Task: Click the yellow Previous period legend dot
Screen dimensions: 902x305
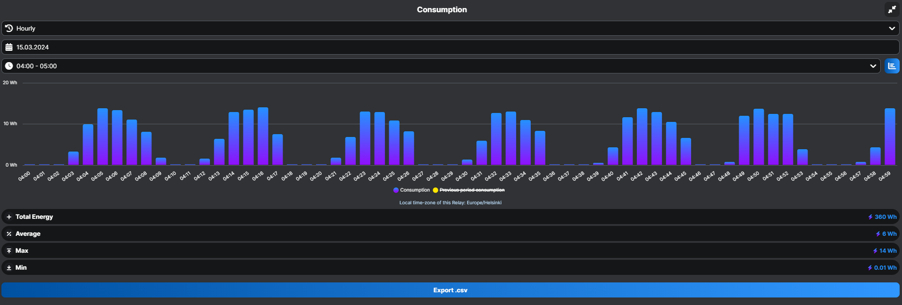Action: tap(435, 190)
